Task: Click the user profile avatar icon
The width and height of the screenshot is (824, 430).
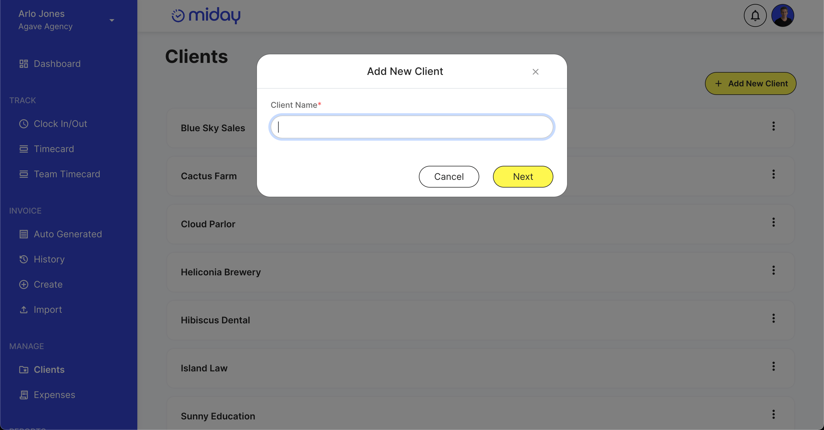Action: pyautogui.click(x=783, y=15)
